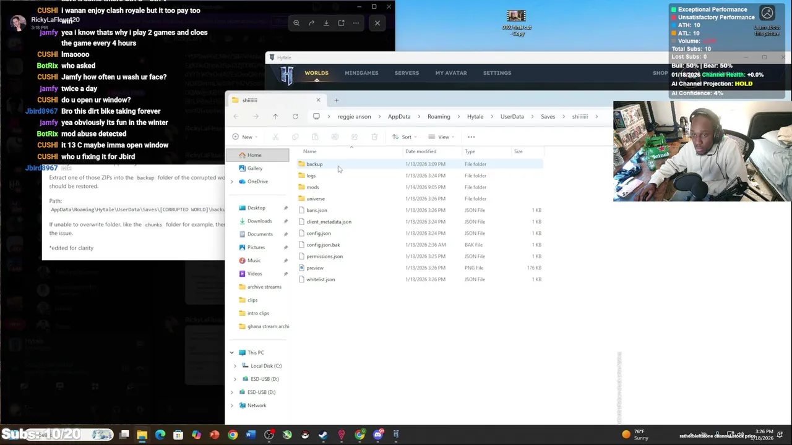Open the See more (three dots) Explorer menu
This screenshot has height=445, width=792.
471,137
